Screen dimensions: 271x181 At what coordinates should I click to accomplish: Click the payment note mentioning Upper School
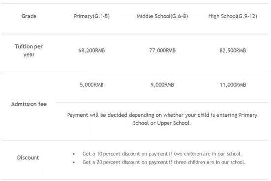tap(162, 119)
